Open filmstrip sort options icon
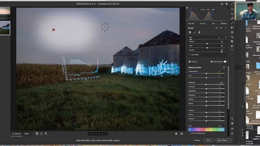 click(x=41, y=133)
